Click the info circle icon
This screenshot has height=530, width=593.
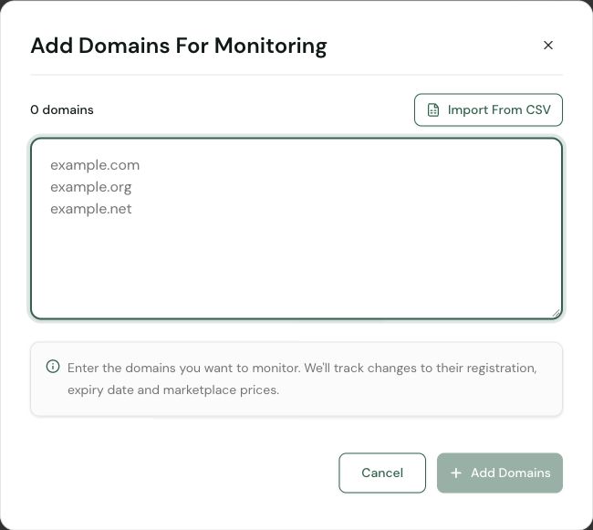pyautogui.click(x=53, y=367)
